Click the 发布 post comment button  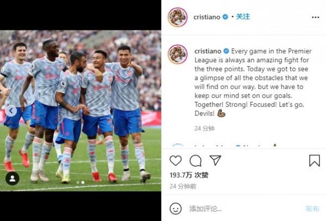312,209
